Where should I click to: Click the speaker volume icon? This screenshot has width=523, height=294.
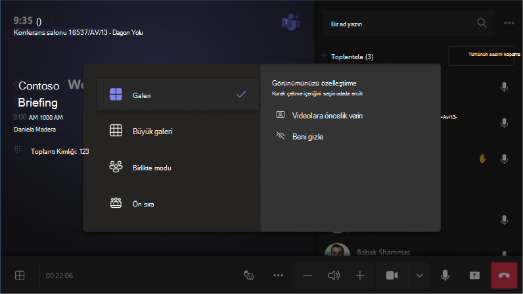[x=334, y=276]
